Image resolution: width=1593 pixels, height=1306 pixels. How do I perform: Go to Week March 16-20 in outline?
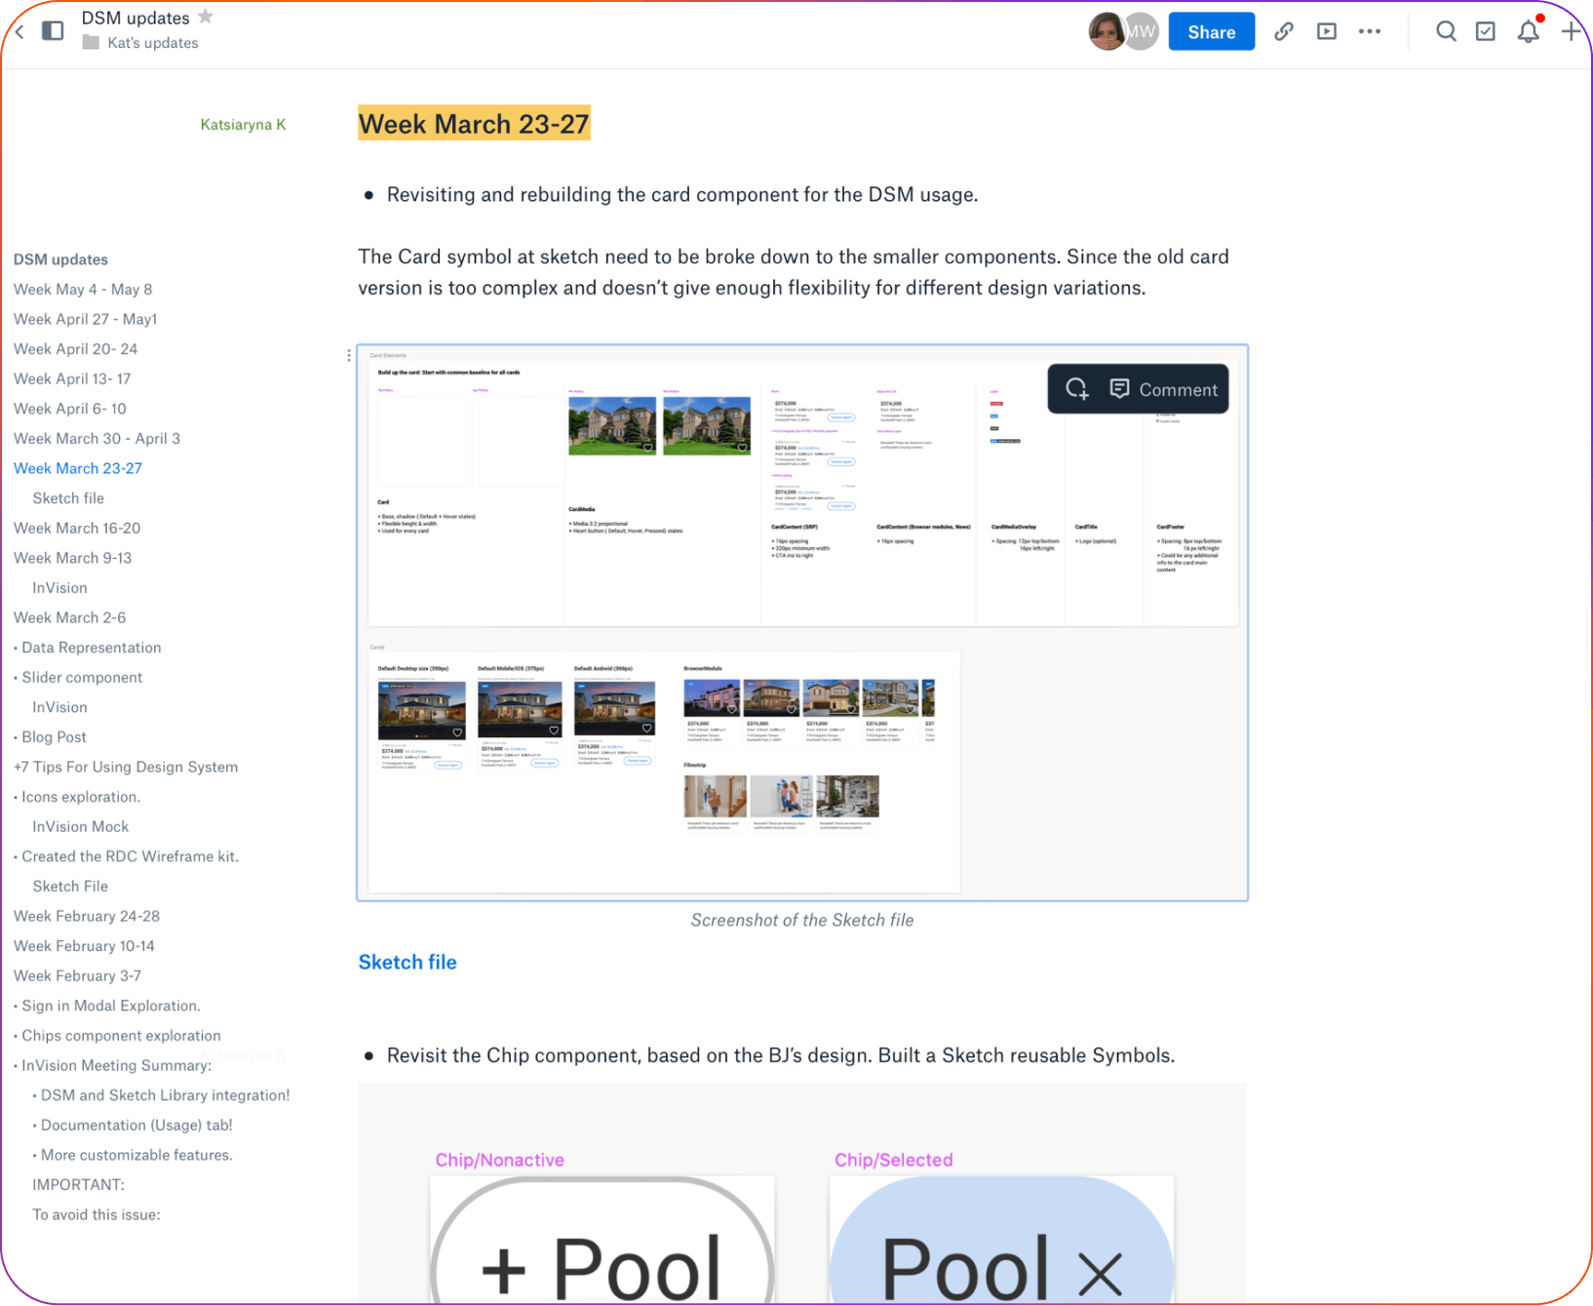(77, 528)
